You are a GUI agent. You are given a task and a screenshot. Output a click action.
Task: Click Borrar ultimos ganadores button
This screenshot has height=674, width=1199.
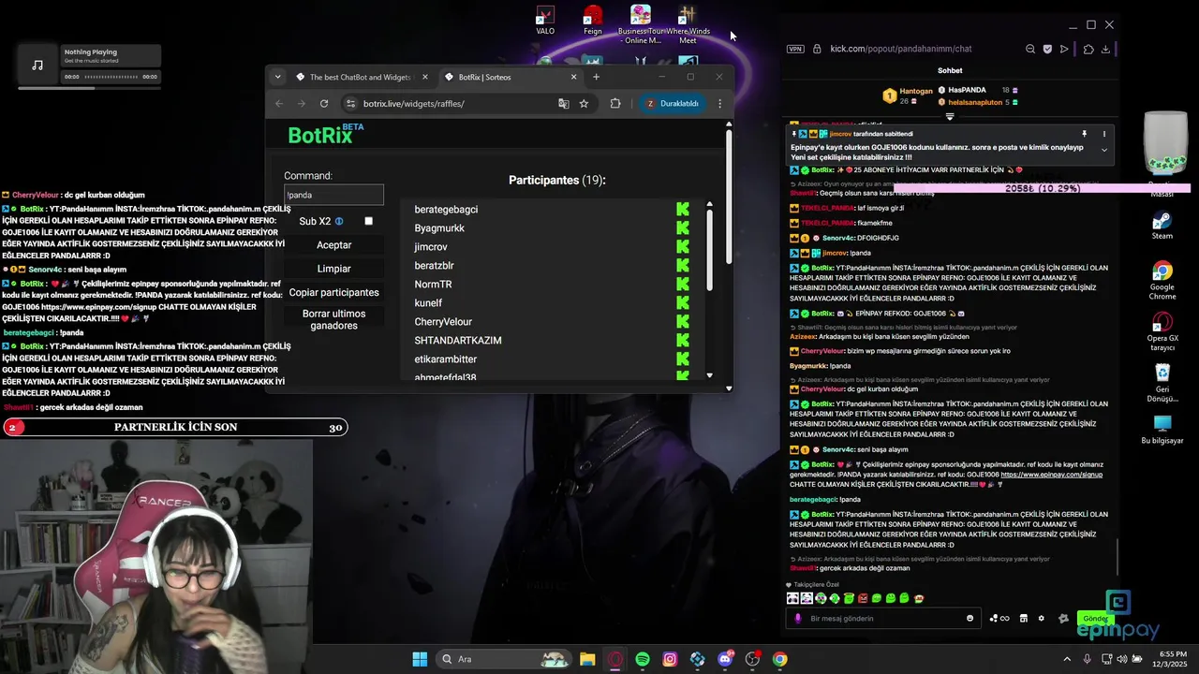coord(333,319)
